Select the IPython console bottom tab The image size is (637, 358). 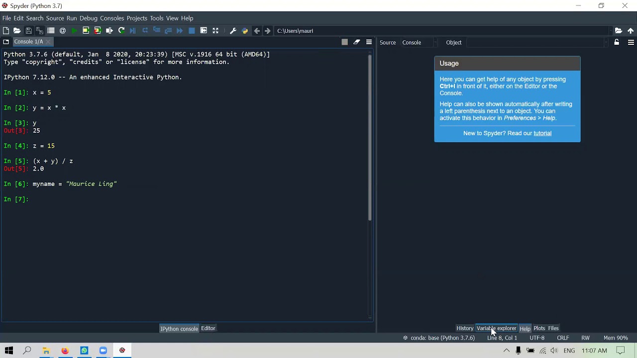(179, 328)
